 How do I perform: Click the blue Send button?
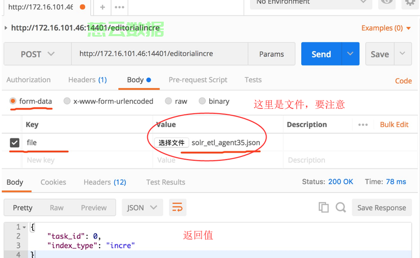point(321,54)
